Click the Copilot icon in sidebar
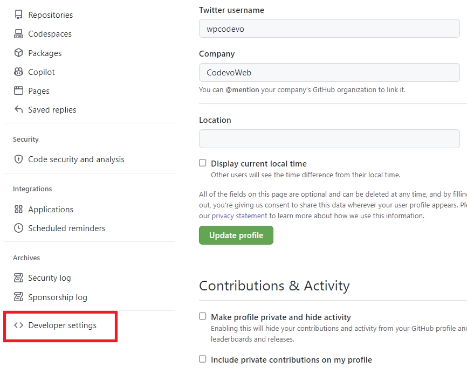Image resolution: width=467 pixels, height=368 pixels. tap(18, 72)
